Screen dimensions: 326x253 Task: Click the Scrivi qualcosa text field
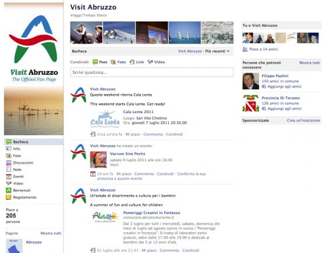click(x=152, y=73)
